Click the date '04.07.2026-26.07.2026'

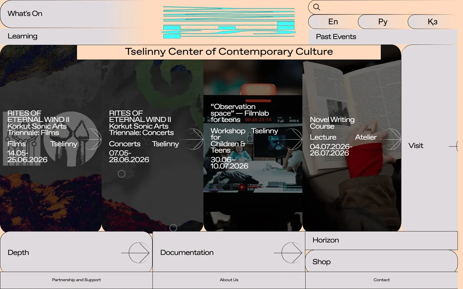click(331, 150)
